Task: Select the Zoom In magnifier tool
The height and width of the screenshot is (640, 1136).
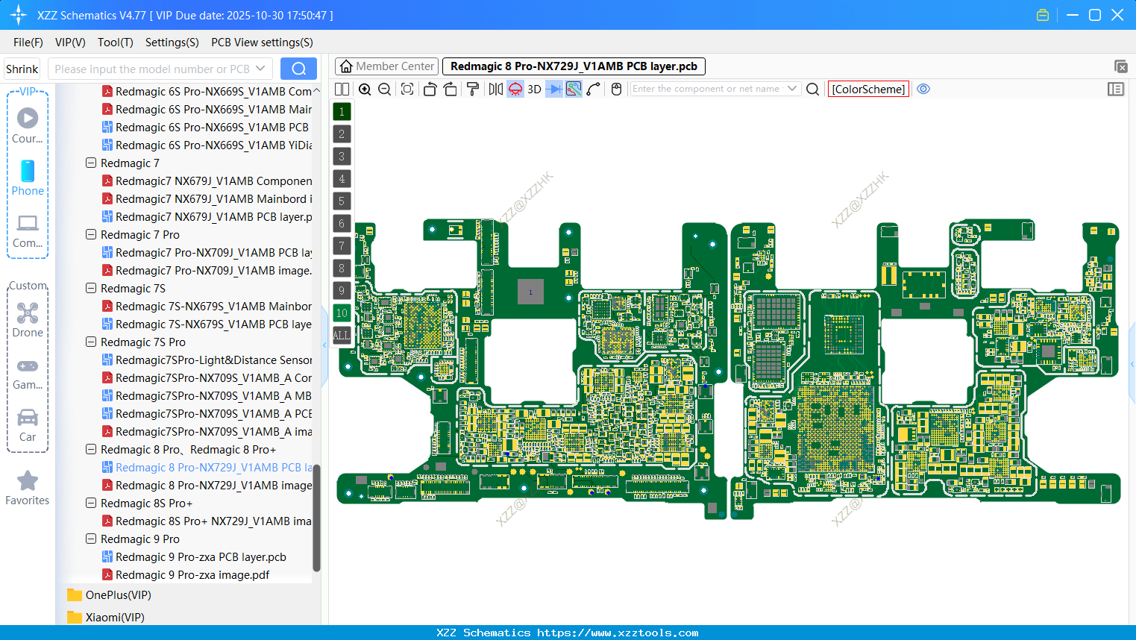Action: [365, 88]
